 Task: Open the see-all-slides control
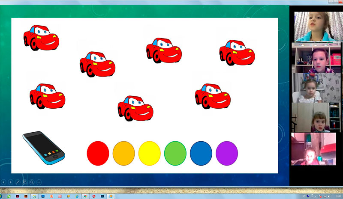25,182
